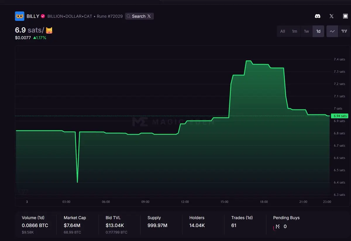Select the 1w time range
The width and height of the screenshot is (351, 241).
tap(306, 31)
